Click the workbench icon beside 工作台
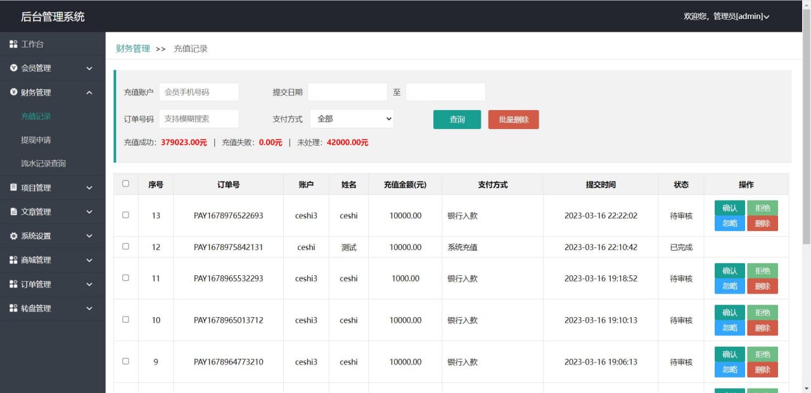Image resolution: width=811 pixels, height=393 pixels. tap(13, 44)
